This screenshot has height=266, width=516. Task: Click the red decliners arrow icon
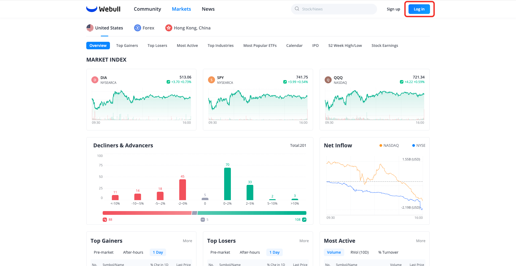coord(105,220)
